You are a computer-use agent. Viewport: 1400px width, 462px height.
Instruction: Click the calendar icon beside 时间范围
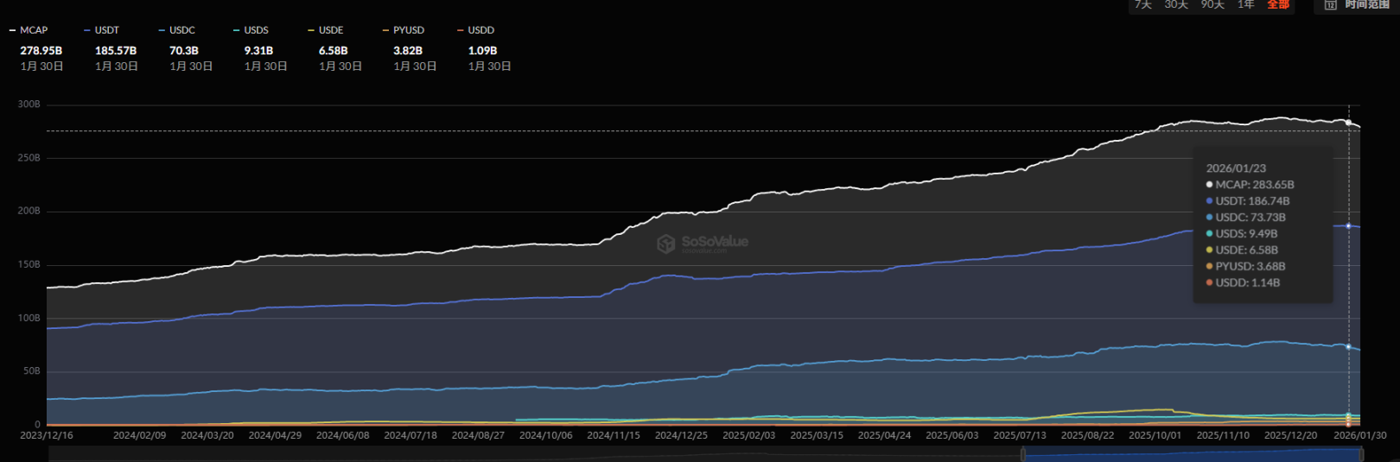pyautogui.click(x=1330, y=5)
